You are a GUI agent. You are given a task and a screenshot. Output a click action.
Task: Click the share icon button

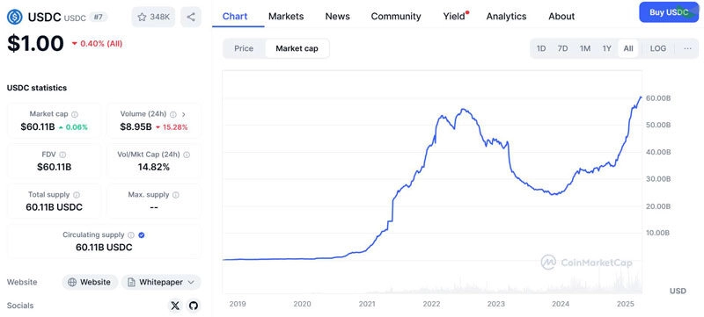point(191,17)
